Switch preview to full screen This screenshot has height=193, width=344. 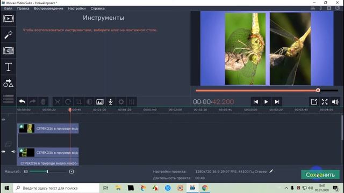[x=325, y=102]
